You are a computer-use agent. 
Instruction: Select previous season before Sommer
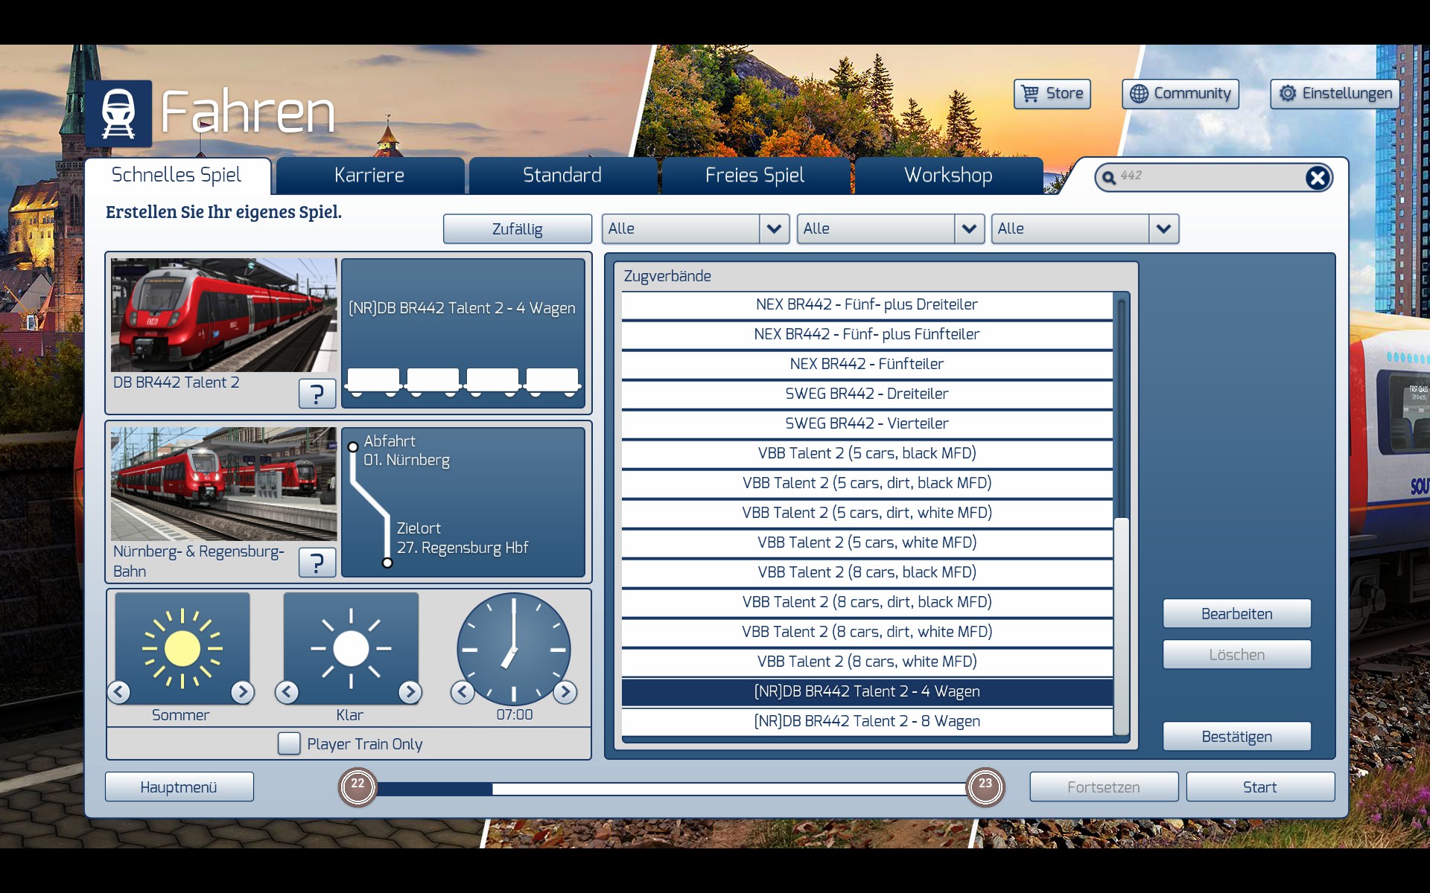pos(119,692)
